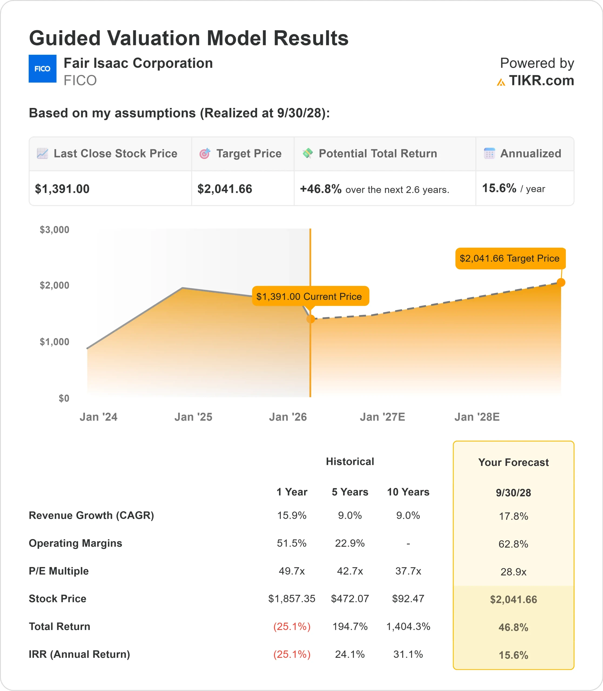Click the Jan '27E axis label
This screenshot has width=603, height=691.
382,417
